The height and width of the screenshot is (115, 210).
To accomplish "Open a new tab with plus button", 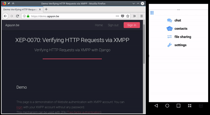I will tap(46, 9).
